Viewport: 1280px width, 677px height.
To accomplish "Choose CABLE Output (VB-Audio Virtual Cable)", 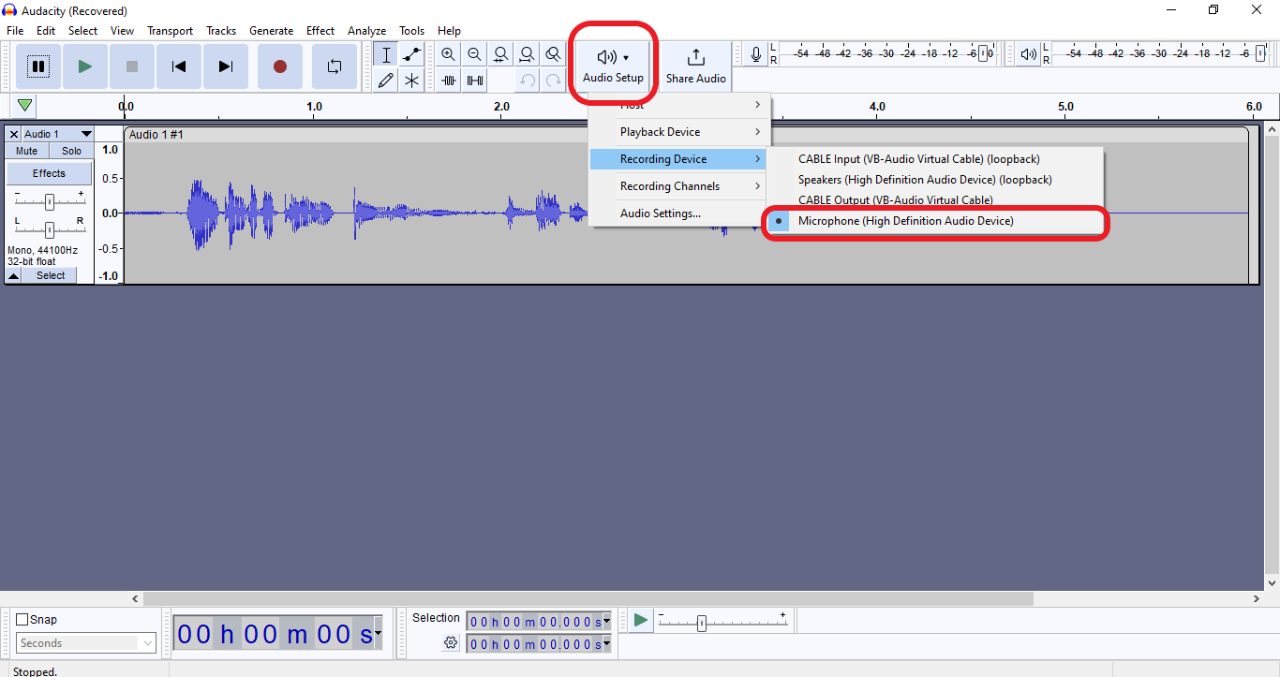I will click(x=935, y=200).
